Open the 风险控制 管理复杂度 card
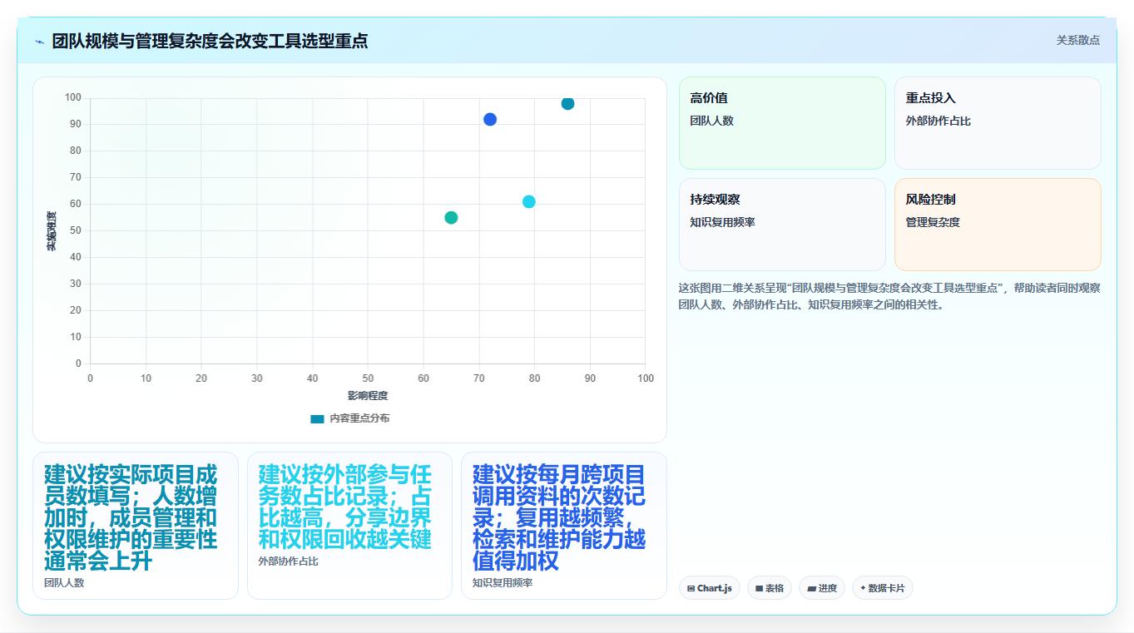 [998, 225]
